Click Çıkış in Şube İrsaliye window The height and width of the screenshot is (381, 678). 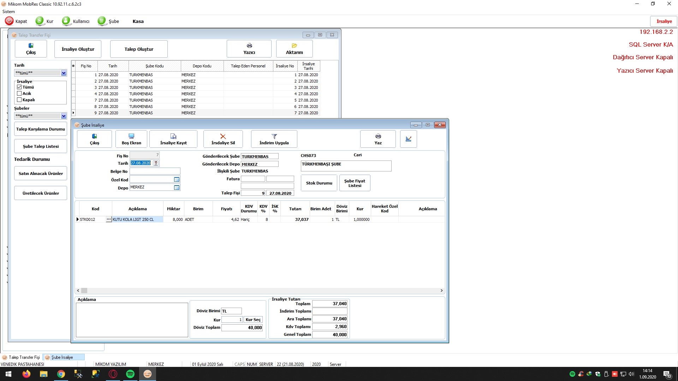click(94, 139)
